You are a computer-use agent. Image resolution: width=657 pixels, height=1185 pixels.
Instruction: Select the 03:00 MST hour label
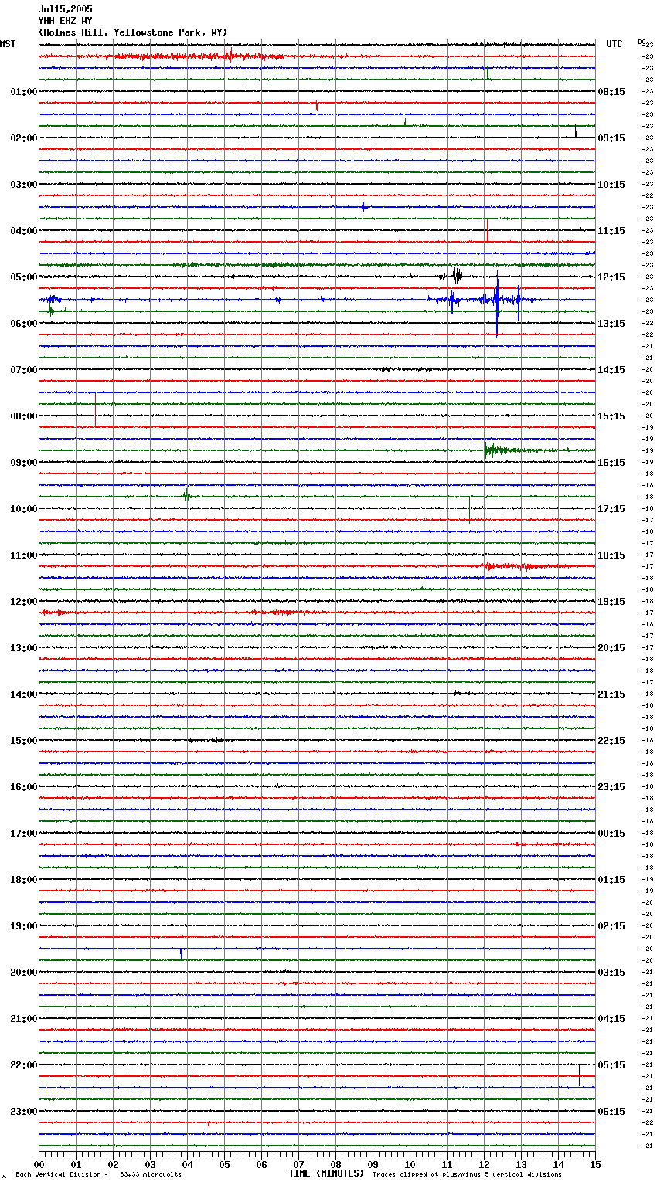pyautogui.click(x=24, y=185)
